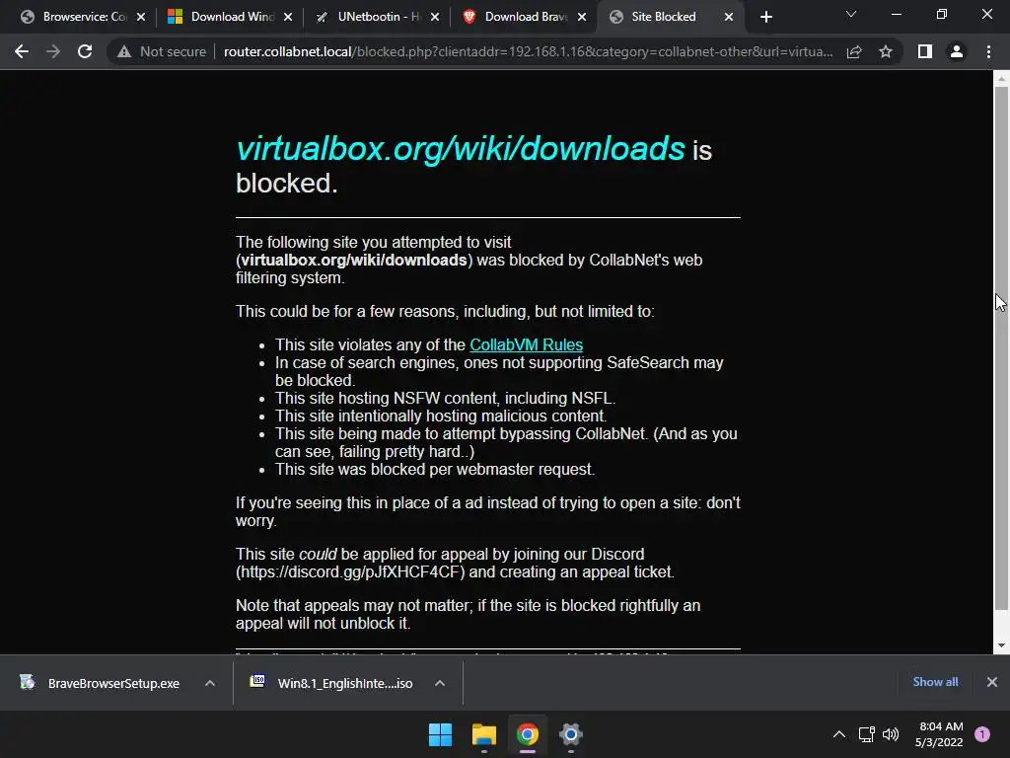The height and width of the screenshot is (758, 1010).
Task: Go back to the previous page
Action: [x=22, y=51]
